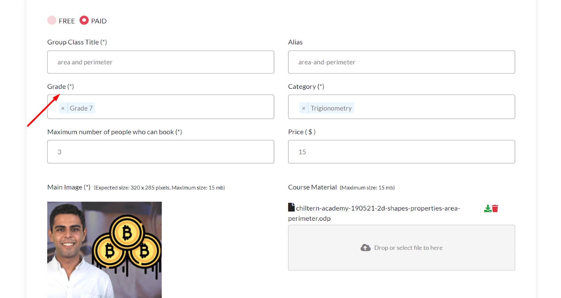The height and width of the screenshot is (298, 561).
Task: Select the PAID radio option
Action: click(84, 20)
